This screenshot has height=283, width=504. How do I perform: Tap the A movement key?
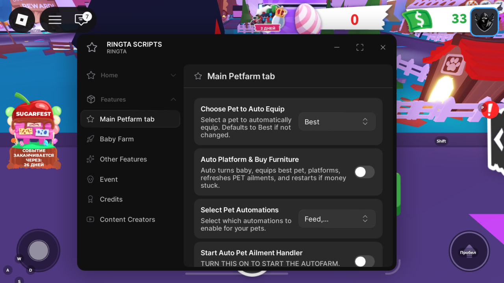(x=7, y=270)
